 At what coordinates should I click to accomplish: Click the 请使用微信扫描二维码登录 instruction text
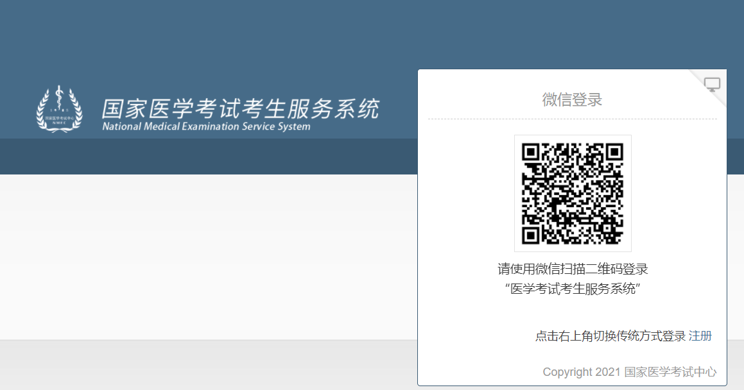click(x=573, y=269)
